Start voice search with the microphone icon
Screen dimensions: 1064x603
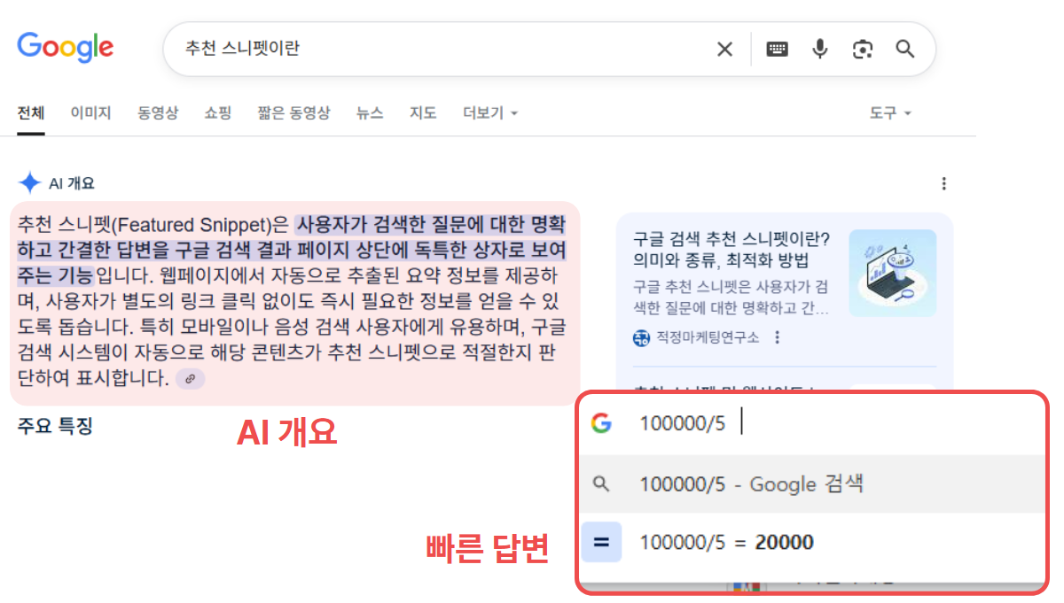820,49
